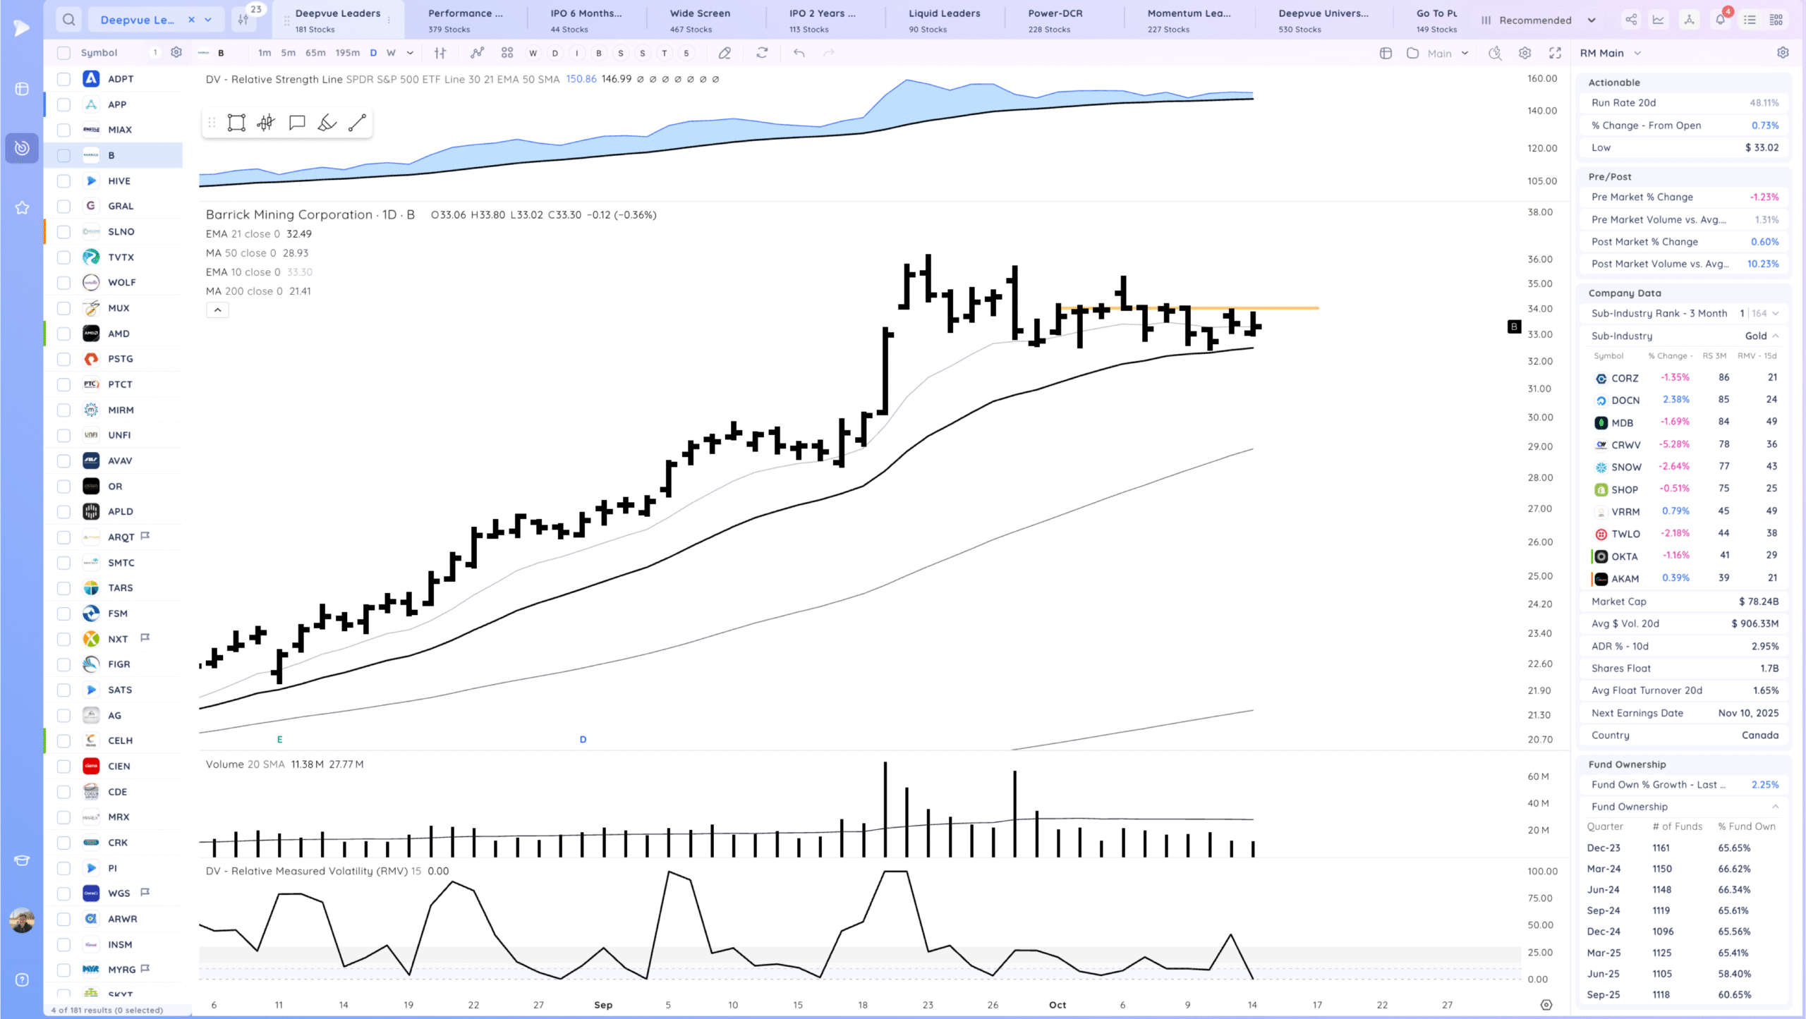Open the notifications bell

(x=1720, y=19)
